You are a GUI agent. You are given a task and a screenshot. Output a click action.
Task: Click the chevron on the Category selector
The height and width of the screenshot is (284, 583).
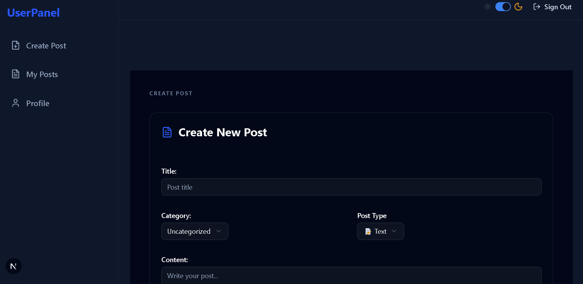click(219, 231)
